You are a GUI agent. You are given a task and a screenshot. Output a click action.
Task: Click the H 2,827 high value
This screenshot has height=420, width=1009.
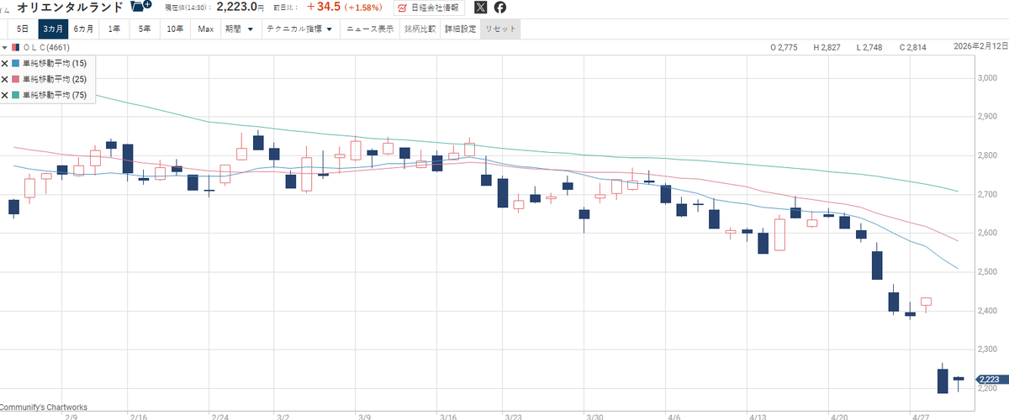tap(827, 48)
